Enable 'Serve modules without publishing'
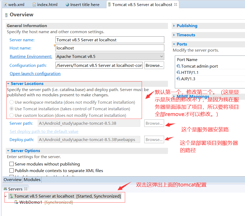The height and width of the screenshot is (216, 245). tap(11, 164)
